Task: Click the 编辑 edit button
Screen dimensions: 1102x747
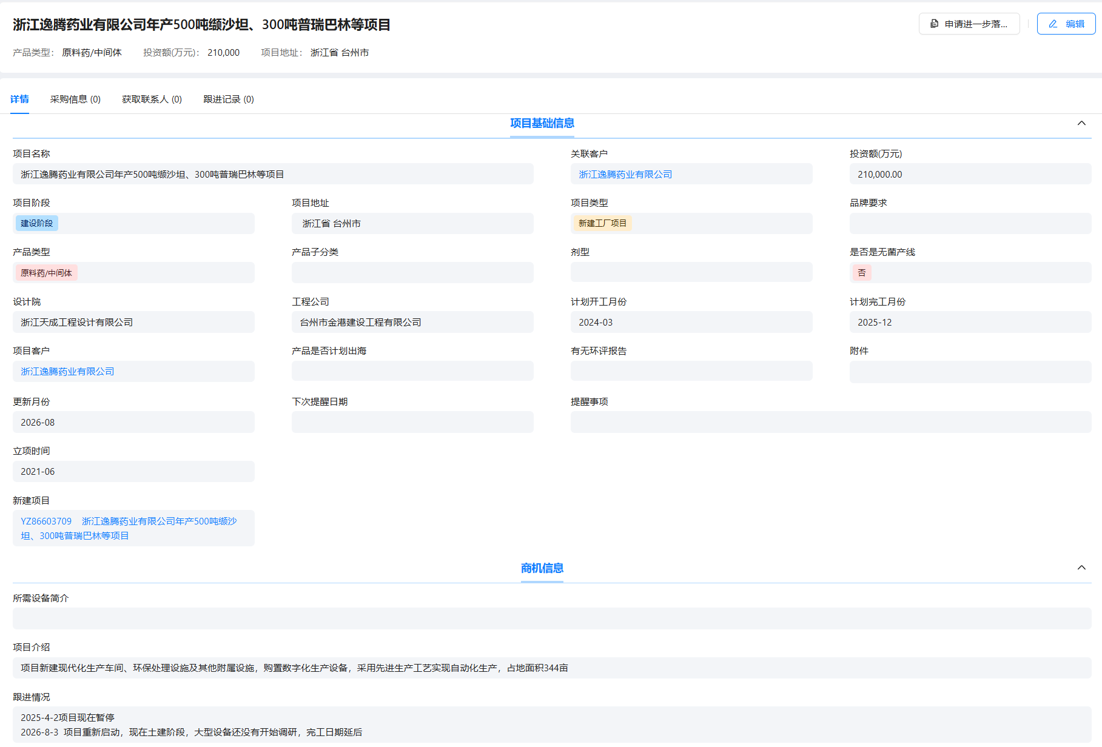Action: click(1066, 24)
